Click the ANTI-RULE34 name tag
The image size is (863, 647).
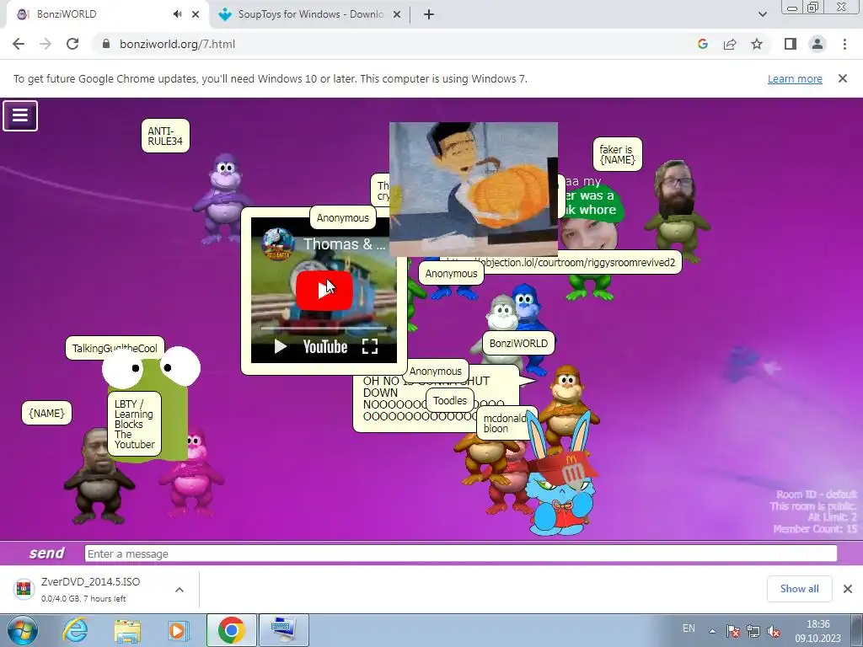tap(165, 136)
